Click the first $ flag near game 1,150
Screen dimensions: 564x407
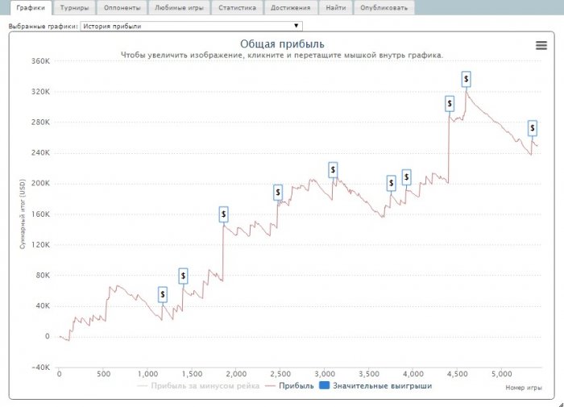coord(163,295)
